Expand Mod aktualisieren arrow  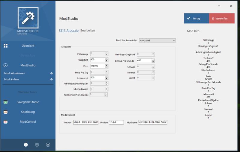(51, 73)
